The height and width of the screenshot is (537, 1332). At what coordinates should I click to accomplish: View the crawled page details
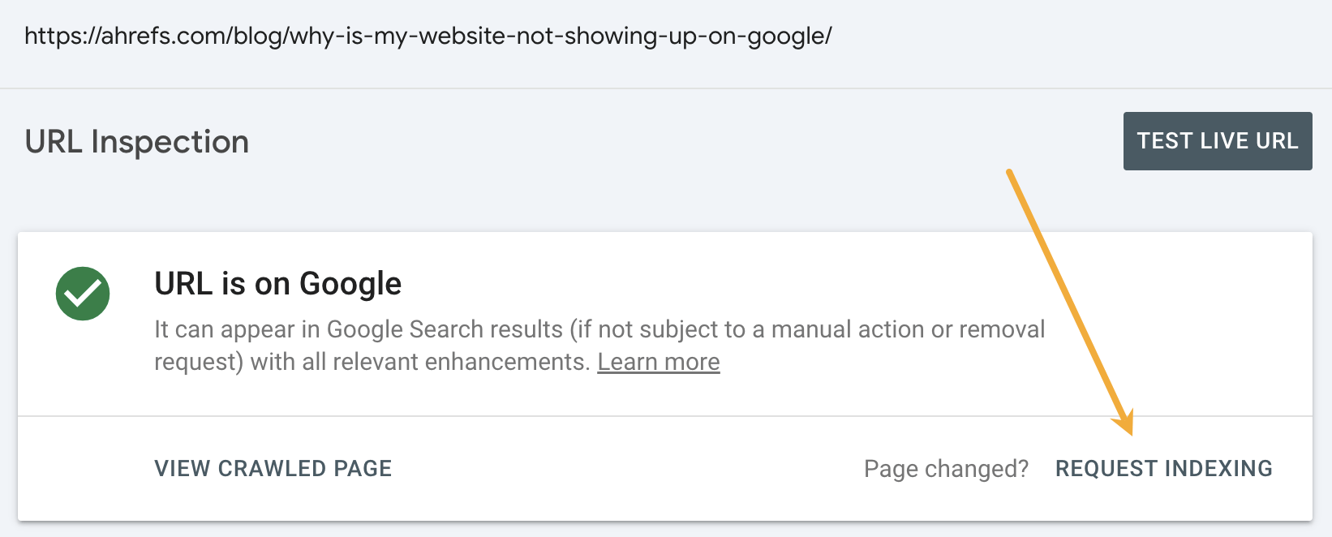(x=273, y=468)
